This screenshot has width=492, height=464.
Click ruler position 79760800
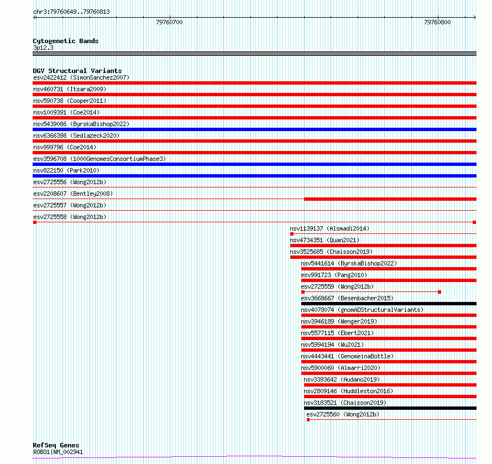437,22
